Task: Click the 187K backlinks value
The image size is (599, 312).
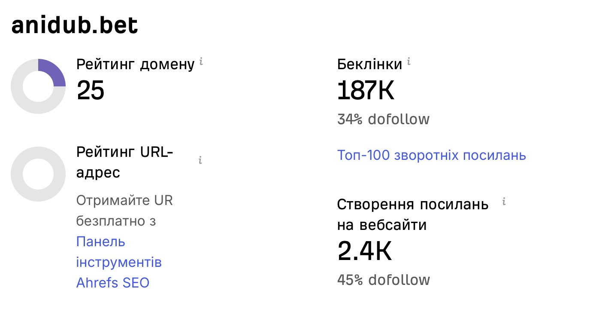Action: click(366, 90)
